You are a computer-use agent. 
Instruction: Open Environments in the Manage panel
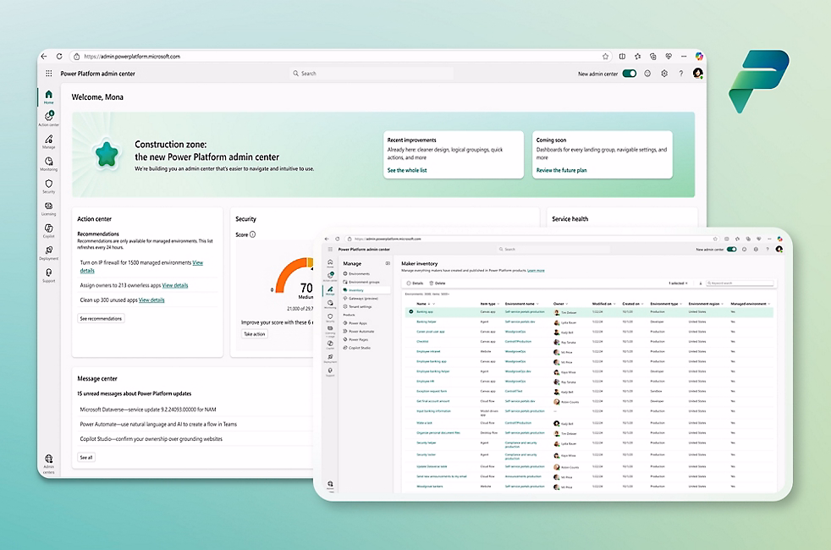point(356,274)
